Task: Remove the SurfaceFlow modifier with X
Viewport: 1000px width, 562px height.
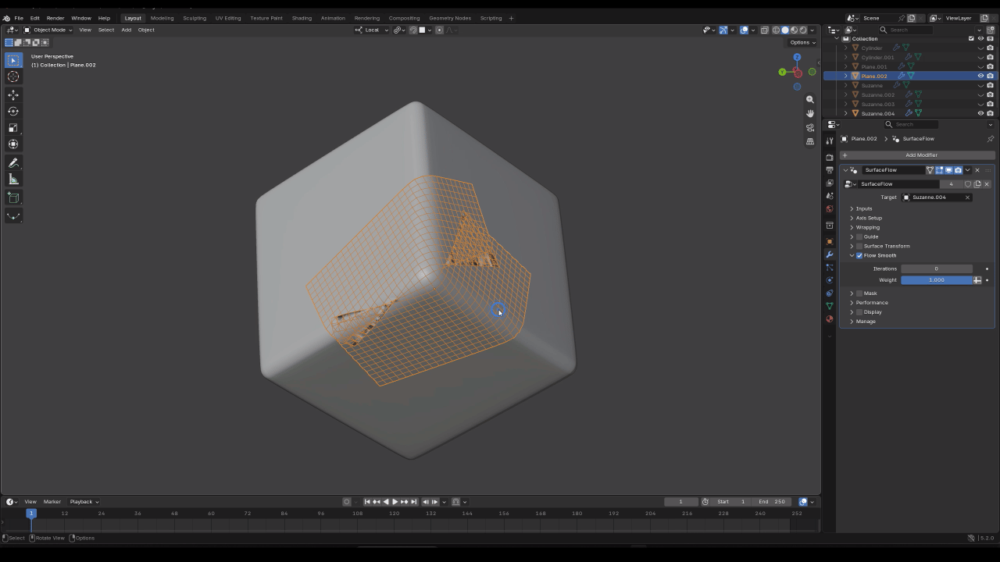Action: coord(977,170)
